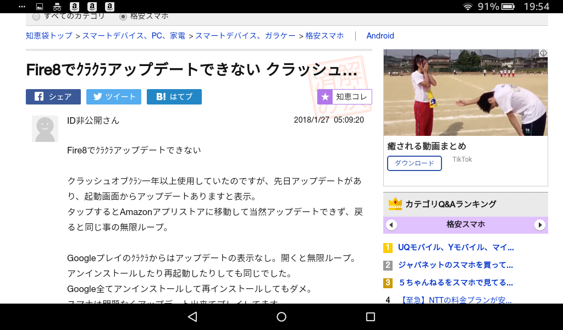Bookmark with the はてブ button
563x330 pixels.
(174, 97)
